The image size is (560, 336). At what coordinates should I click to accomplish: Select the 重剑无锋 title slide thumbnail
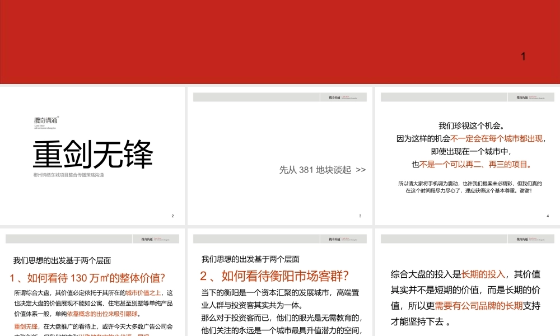pos(92,156)
